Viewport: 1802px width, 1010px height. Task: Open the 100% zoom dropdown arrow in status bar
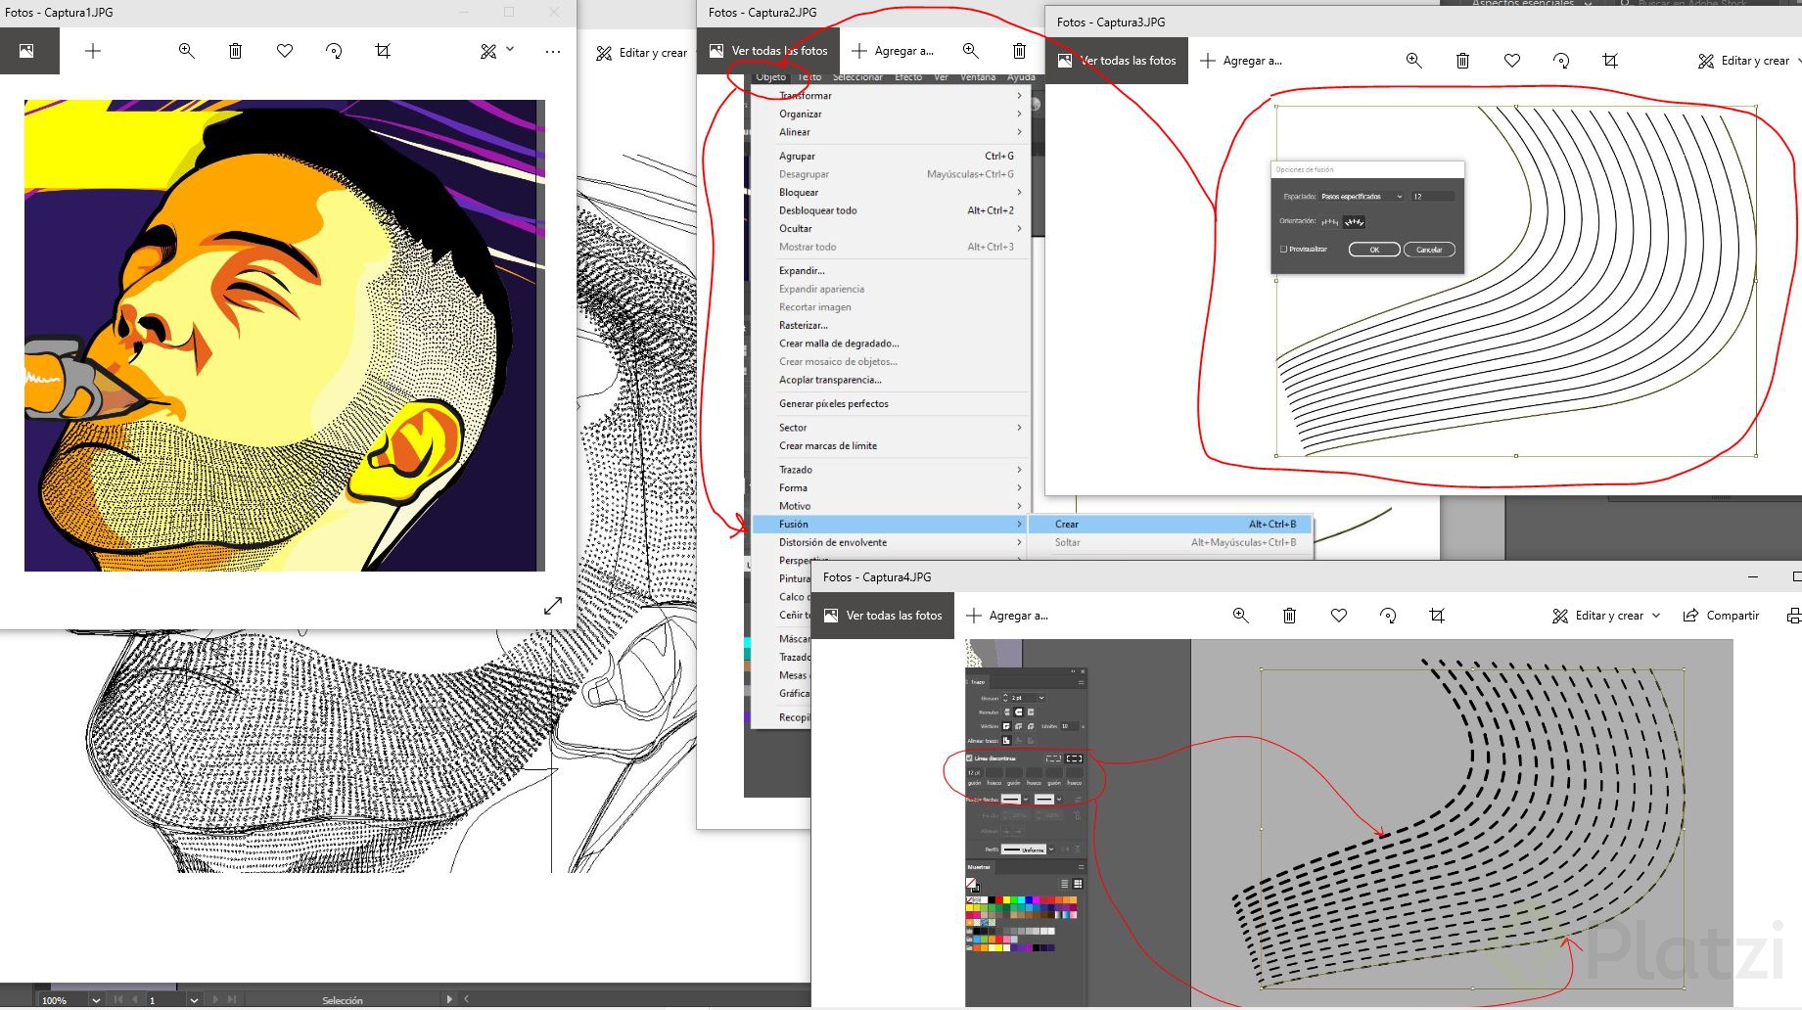coord(96,1000)
